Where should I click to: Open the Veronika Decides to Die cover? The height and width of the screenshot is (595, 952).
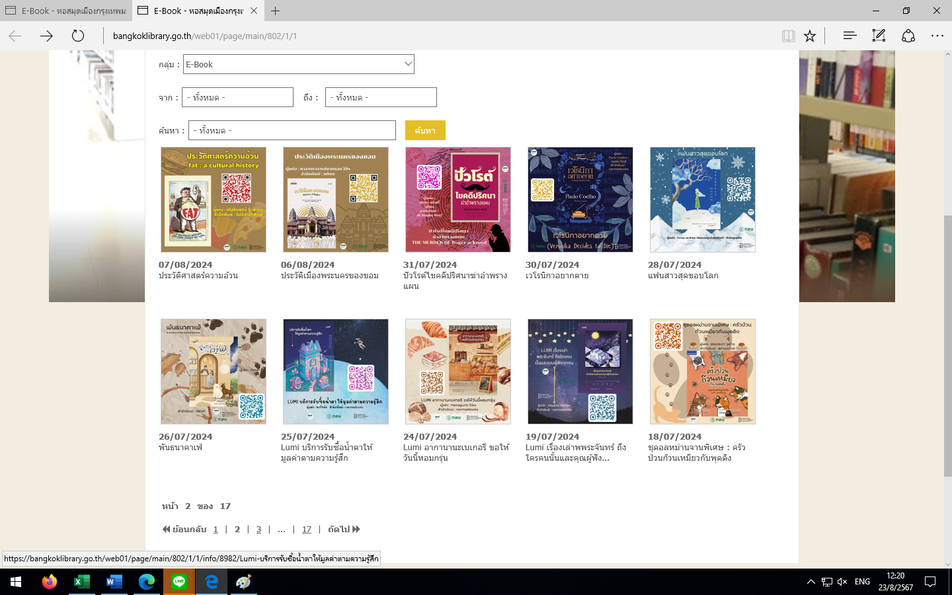pyautogui.click(x=580, y=200)
